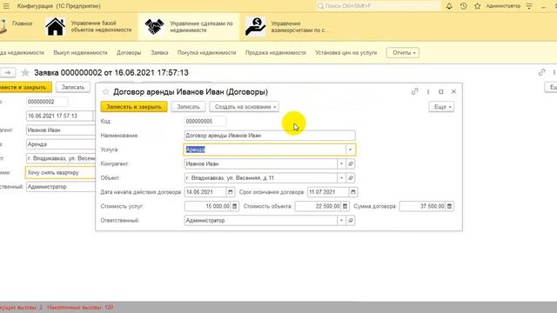The width and height of the screenshot is (557, 313).
Task: Open the Главное section
Action: [x=22, y=23]
